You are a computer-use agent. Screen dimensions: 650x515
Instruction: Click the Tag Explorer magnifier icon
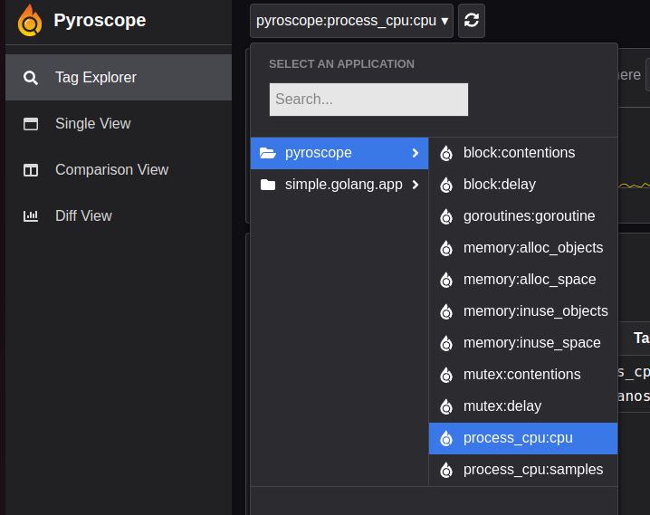[x=31, y=78]
